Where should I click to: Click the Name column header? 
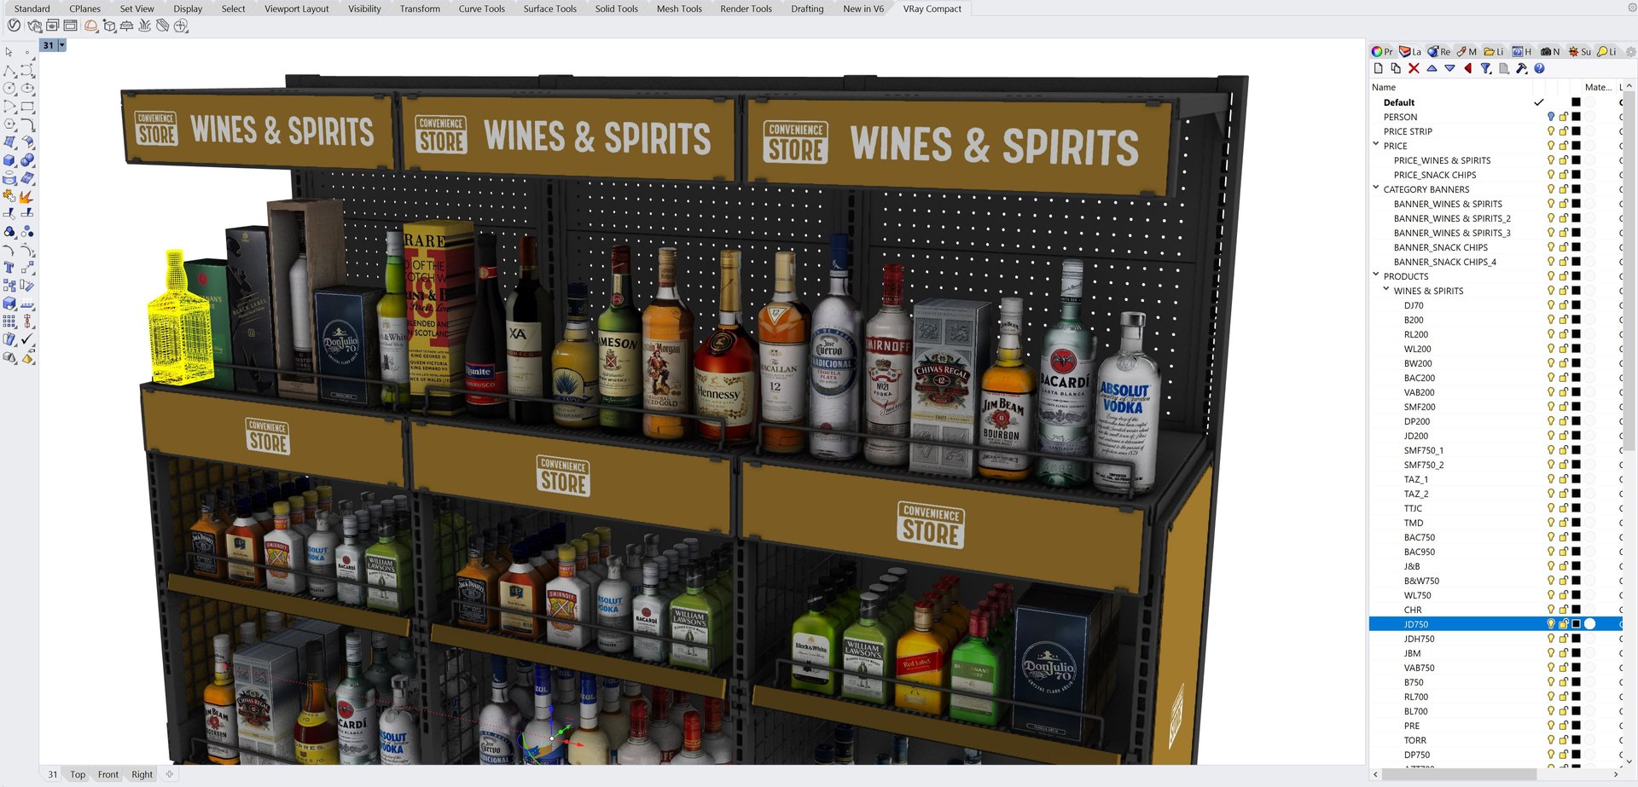tap(1384, 87)
